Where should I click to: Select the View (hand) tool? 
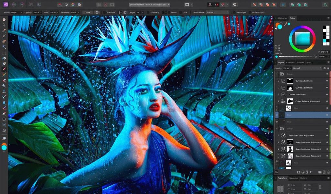point(4,19)
